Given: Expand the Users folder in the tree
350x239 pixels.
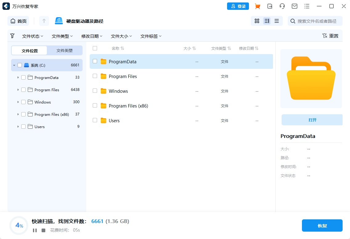Looking at the screenshot, I should pos(18,127).
